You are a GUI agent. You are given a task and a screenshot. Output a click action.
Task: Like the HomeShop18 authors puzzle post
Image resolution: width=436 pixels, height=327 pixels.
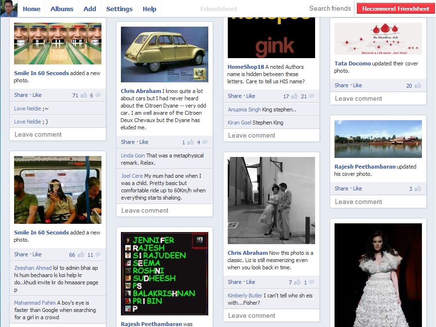coord(251,96)
